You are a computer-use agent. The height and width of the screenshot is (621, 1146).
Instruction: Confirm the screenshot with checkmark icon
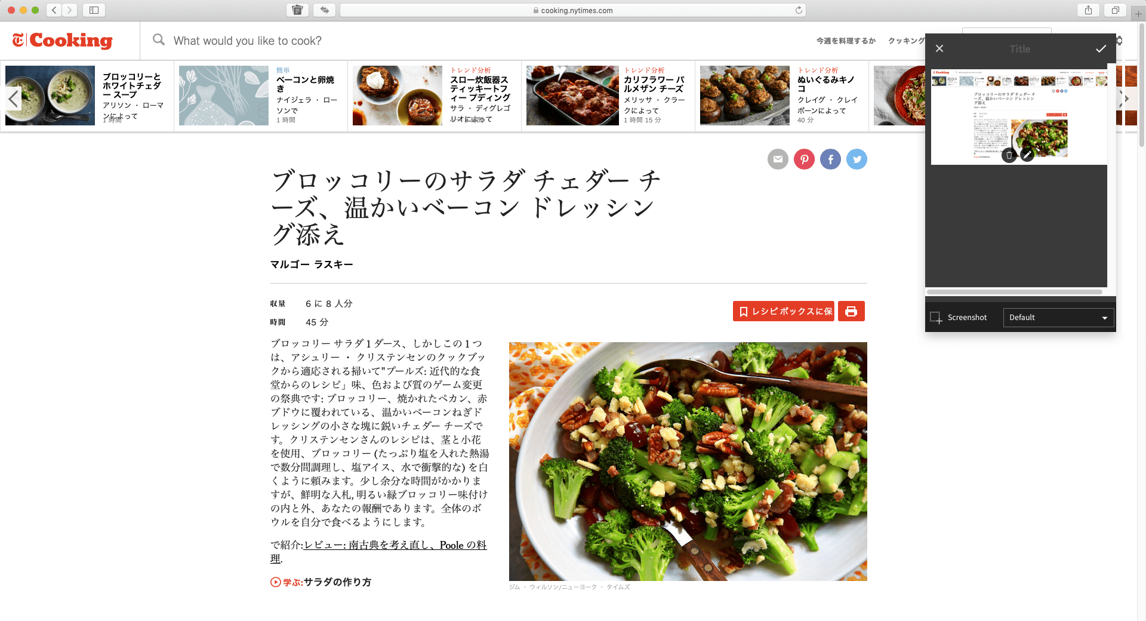coord(1101,49)
